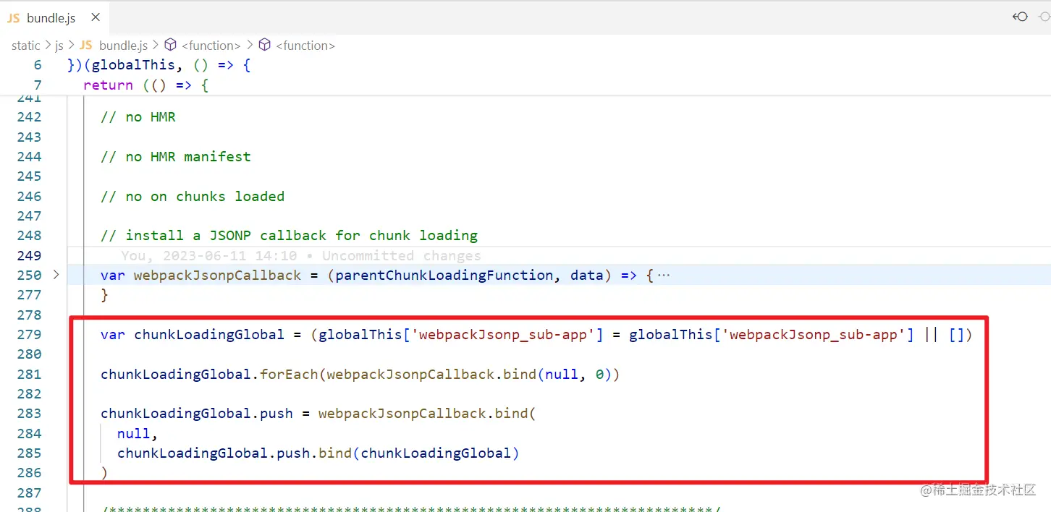Select line number 283 in the gutter
1051x512 pixels.
point(29,414)
